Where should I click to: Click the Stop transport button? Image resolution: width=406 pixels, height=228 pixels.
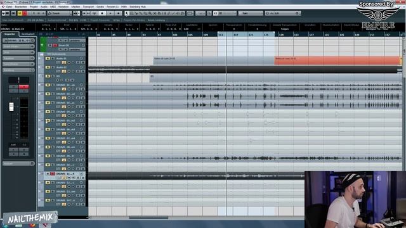[x=102, y=13]
